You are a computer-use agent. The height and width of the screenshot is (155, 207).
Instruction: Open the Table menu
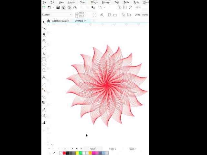(126, 2)
